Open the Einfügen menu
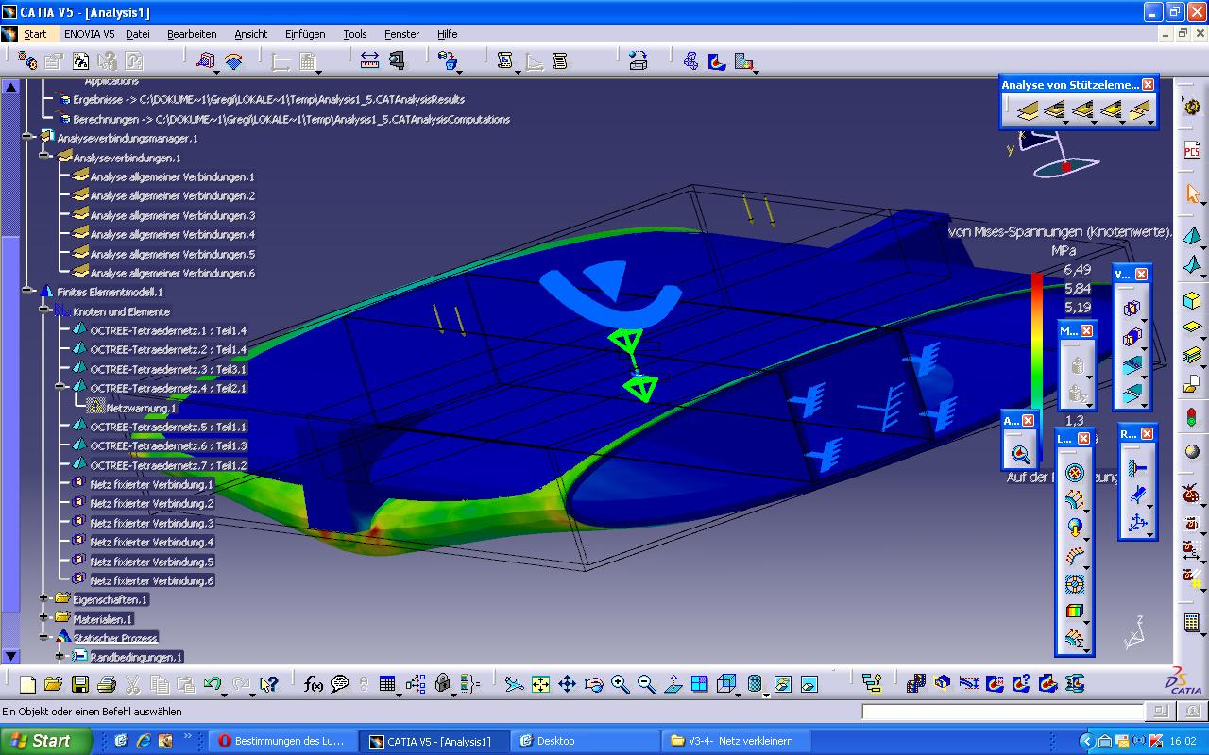Image resolution: width=1209 pixels, height=755 pixels. pyautogui.click(x=305, y=34)
